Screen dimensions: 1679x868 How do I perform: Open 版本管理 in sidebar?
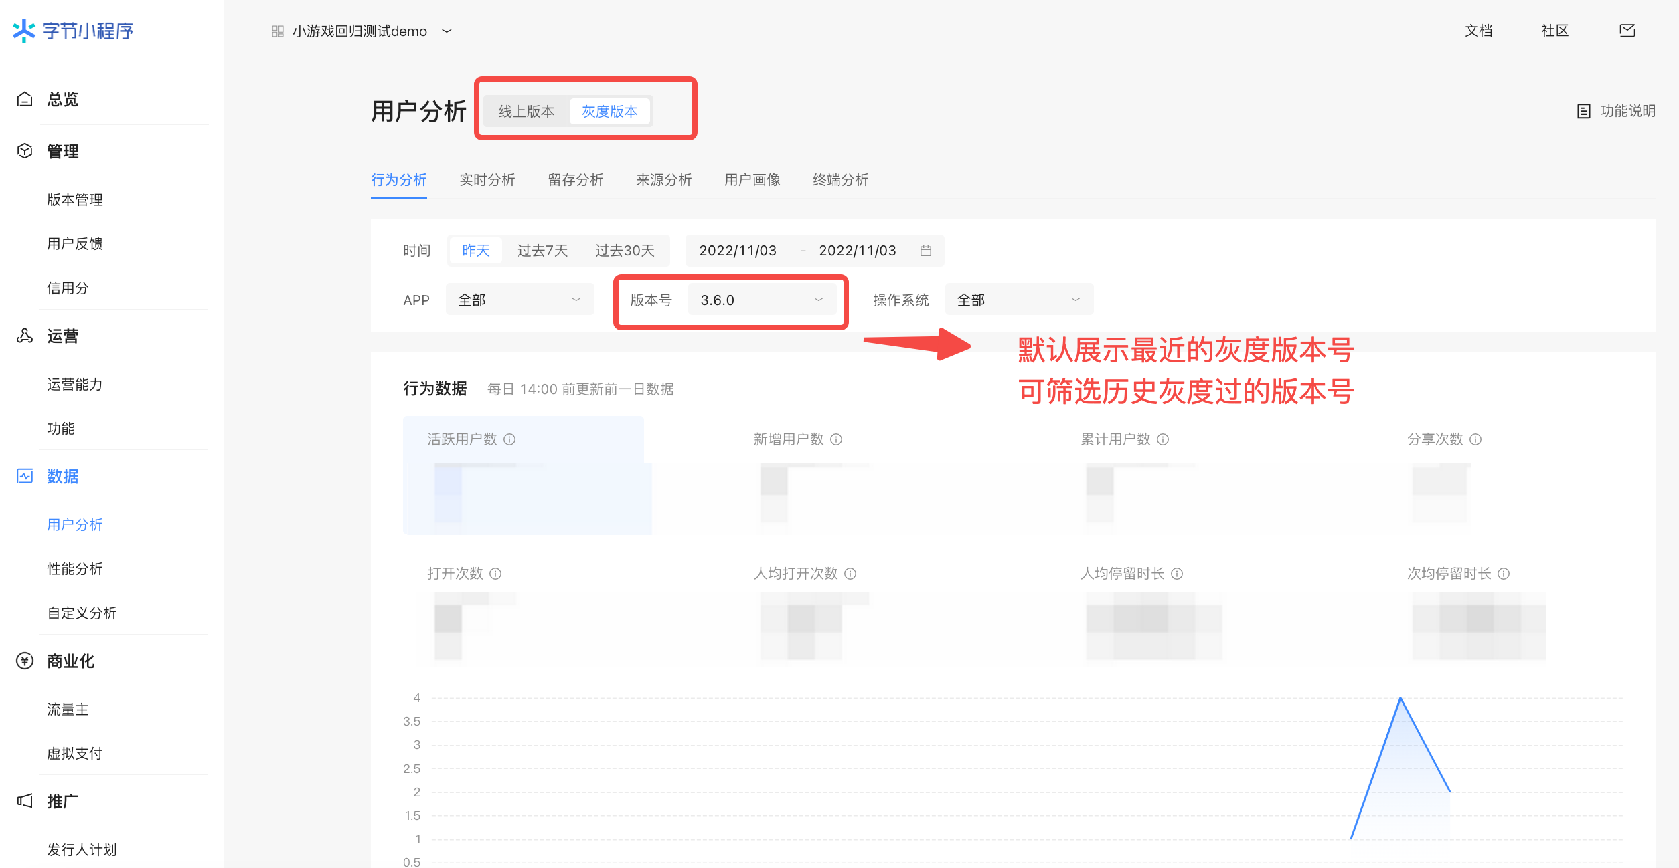tap(75, 199)
